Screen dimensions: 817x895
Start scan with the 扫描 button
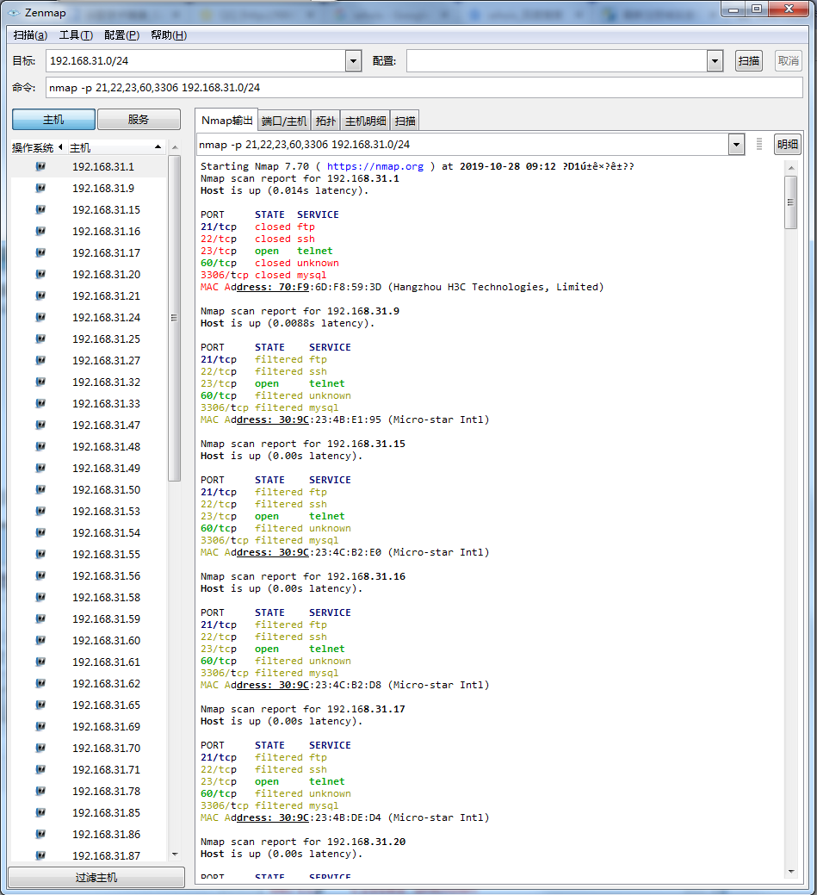click(748, 60)
